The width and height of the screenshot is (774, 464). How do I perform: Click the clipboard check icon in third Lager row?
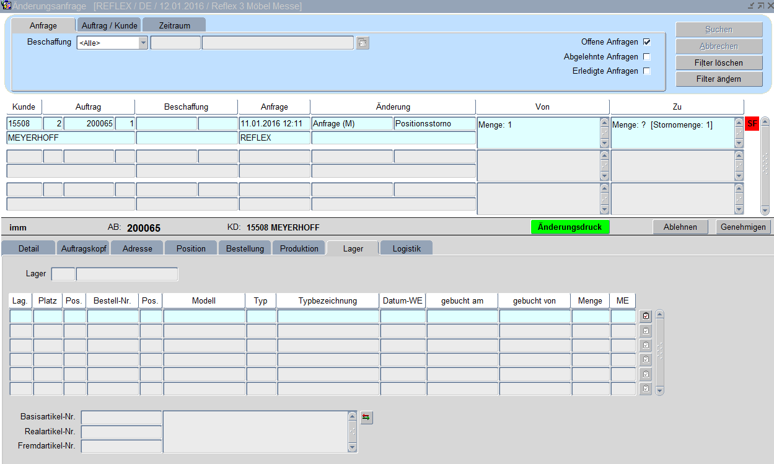click(x=646, y=345)
